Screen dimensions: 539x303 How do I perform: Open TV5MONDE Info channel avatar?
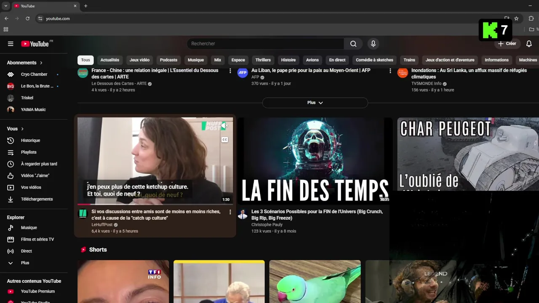point(403,73)
